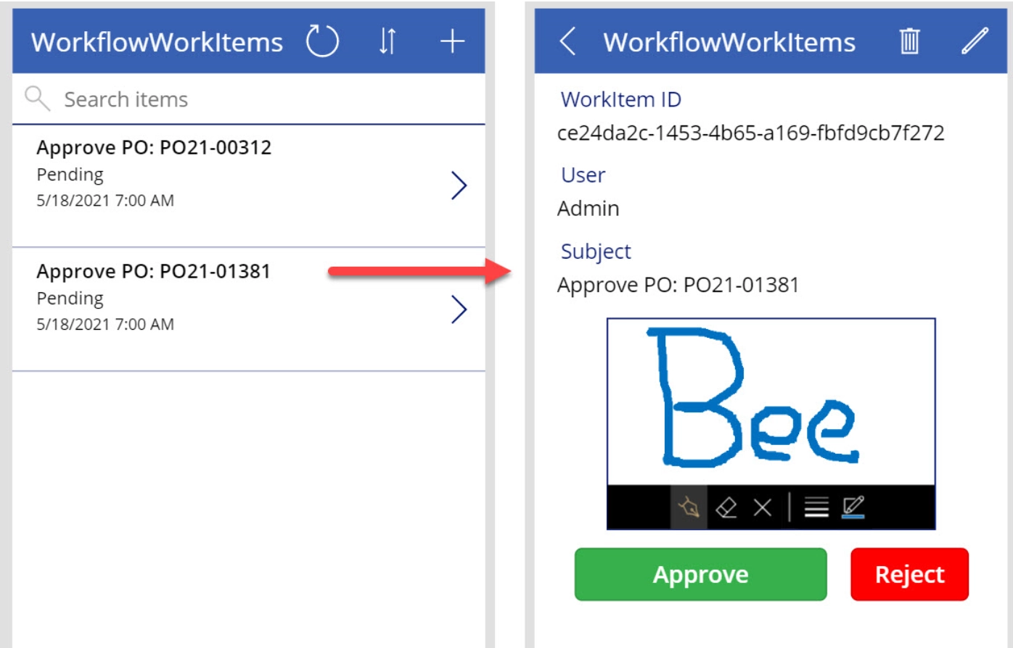The width and height of the screenshot is (1013, 648).
Task: Focus the Search items field
Action: coord(248,99)
